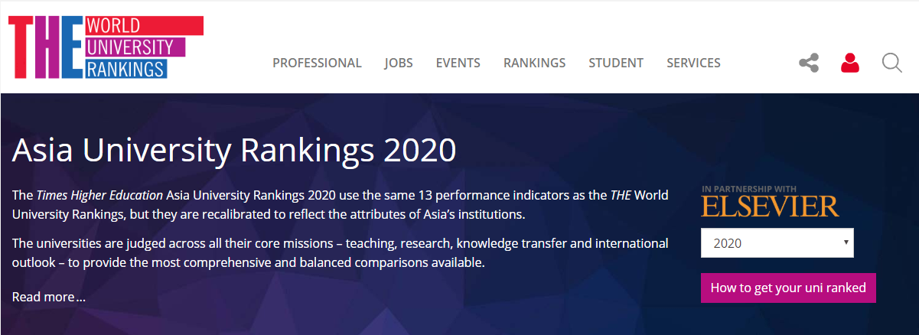The image size is (919, 335).
Task: Click the orange Elsevier partner logo
Action: click(x=771, y=206)
